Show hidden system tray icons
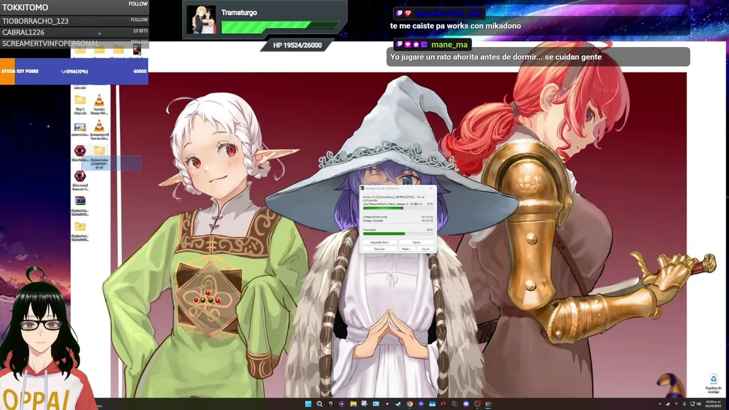 coord(660,404)
